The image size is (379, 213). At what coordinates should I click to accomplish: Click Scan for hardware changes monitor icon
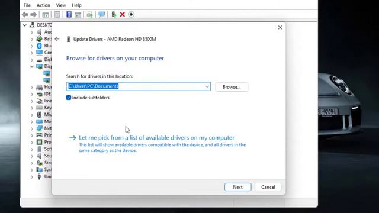point(101,14)
